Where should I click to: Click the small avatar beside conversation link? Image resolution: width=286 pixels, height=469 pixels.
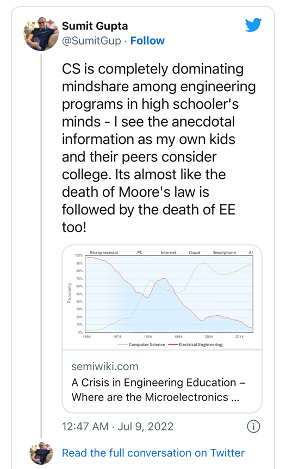click(x=41, y=453)
